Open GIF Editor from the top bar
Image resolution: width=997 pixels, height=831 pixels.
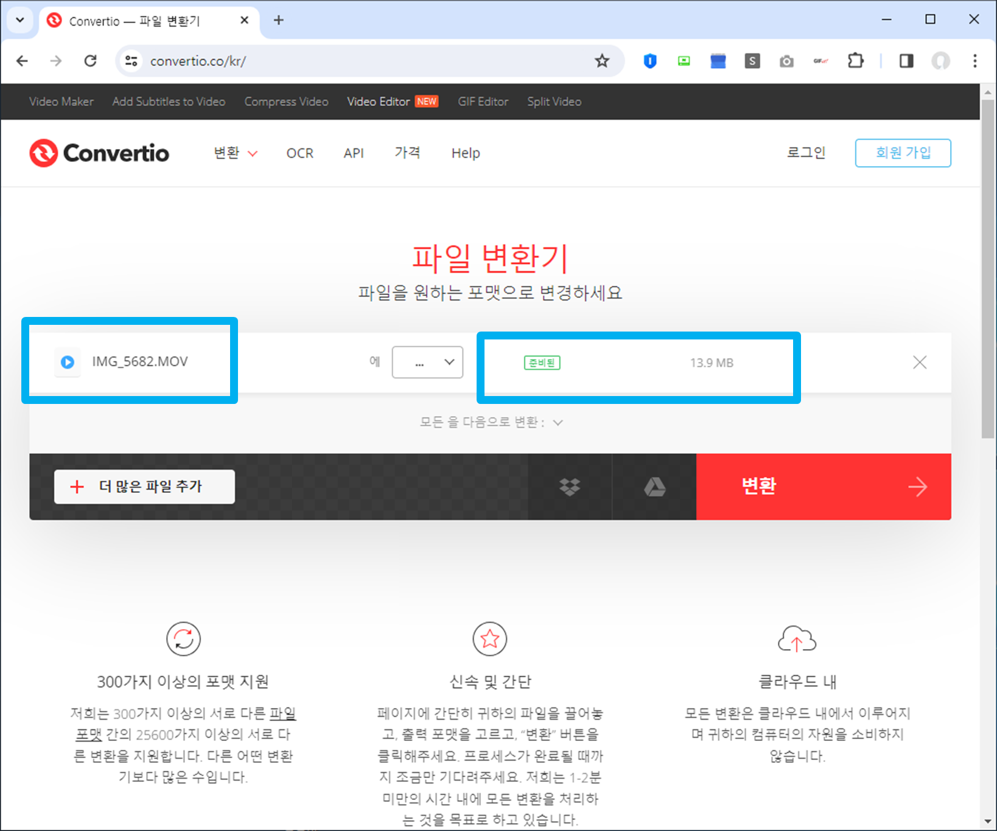[x=483, y=102]
